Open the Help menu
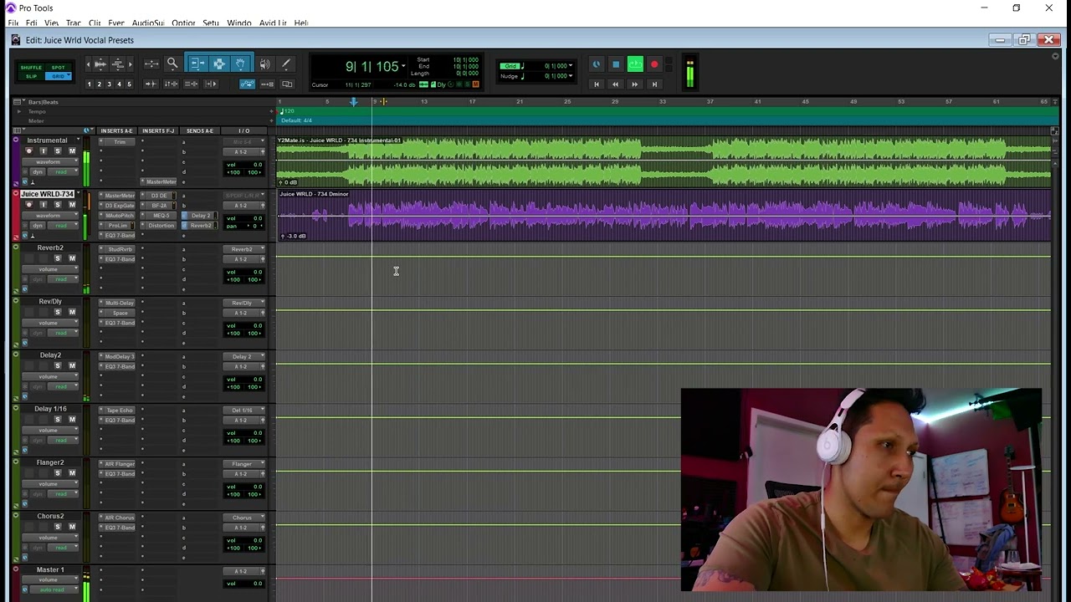 tap(301, 23)
